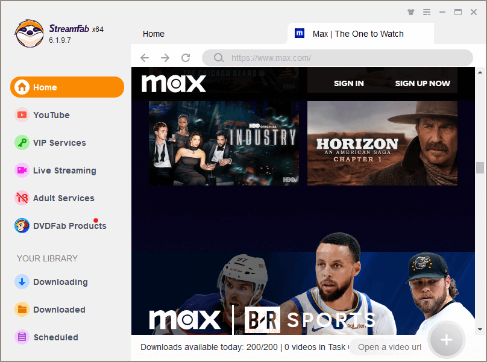The image size is (487, 362).
Task: Click the Downloaded folder icon
Action: point(22,309)
